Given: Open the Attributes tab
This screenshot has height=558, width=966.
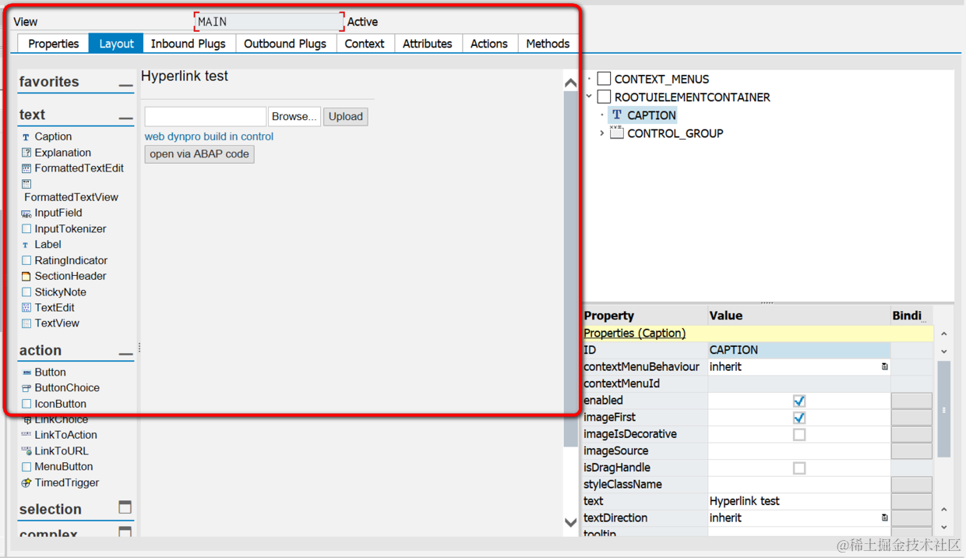Looking at the screenshot, I should 428,44.
